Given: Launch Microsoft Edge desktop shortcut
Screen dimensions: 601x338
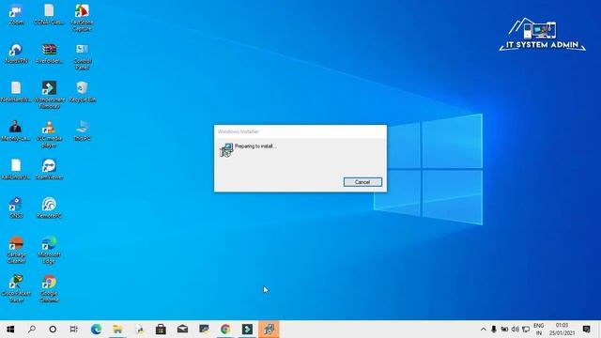Looking at the screenshot, I should tap(49, 250).
